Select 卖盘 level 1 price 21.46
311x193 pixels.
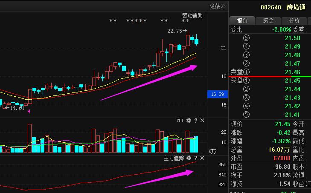(x=293, y=72)
